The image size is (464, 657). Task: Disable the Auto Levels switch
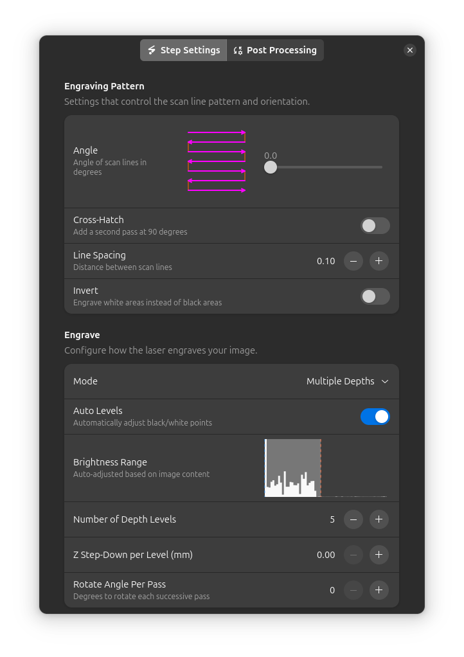tap(375, 417)
